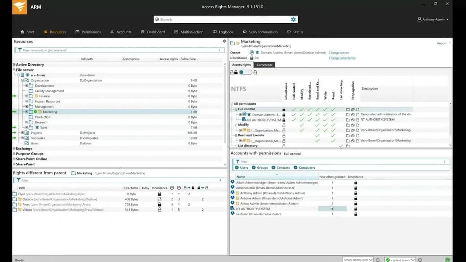This screenshot has height=262, width=466.
Task: Switch to the Comments tab
Action: pyautogui.click(x=264, y=65)
